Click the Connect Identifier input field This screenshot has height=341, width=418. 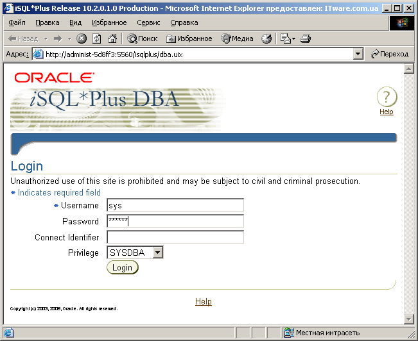tap(175, 237)
